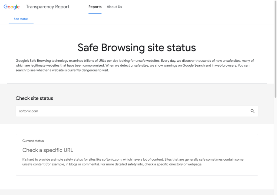Click the Check a specific URL heading

point(48,150)
